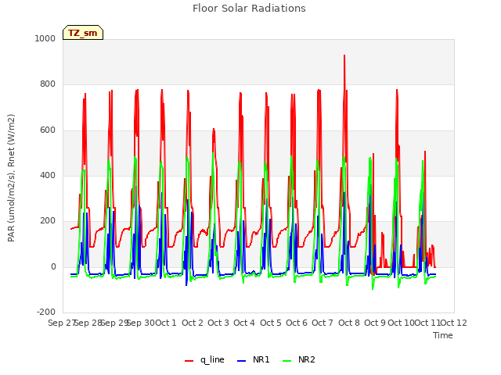Image resolution: width=501 pixels, height=375 pixels.
Task: Click the green NR2 legend swatch
Action: [x=287, y=361]
